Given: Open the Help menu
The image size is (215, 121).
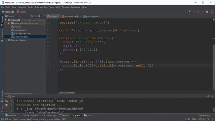Looking at the screenshot, I should coord(84,7).
